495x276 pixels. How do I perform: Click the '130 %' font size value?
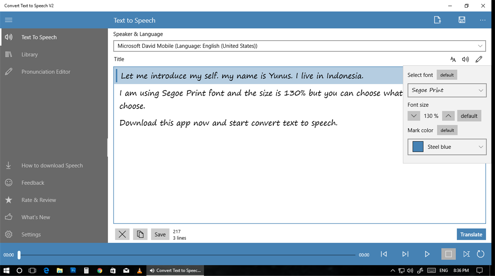point(431,116)
